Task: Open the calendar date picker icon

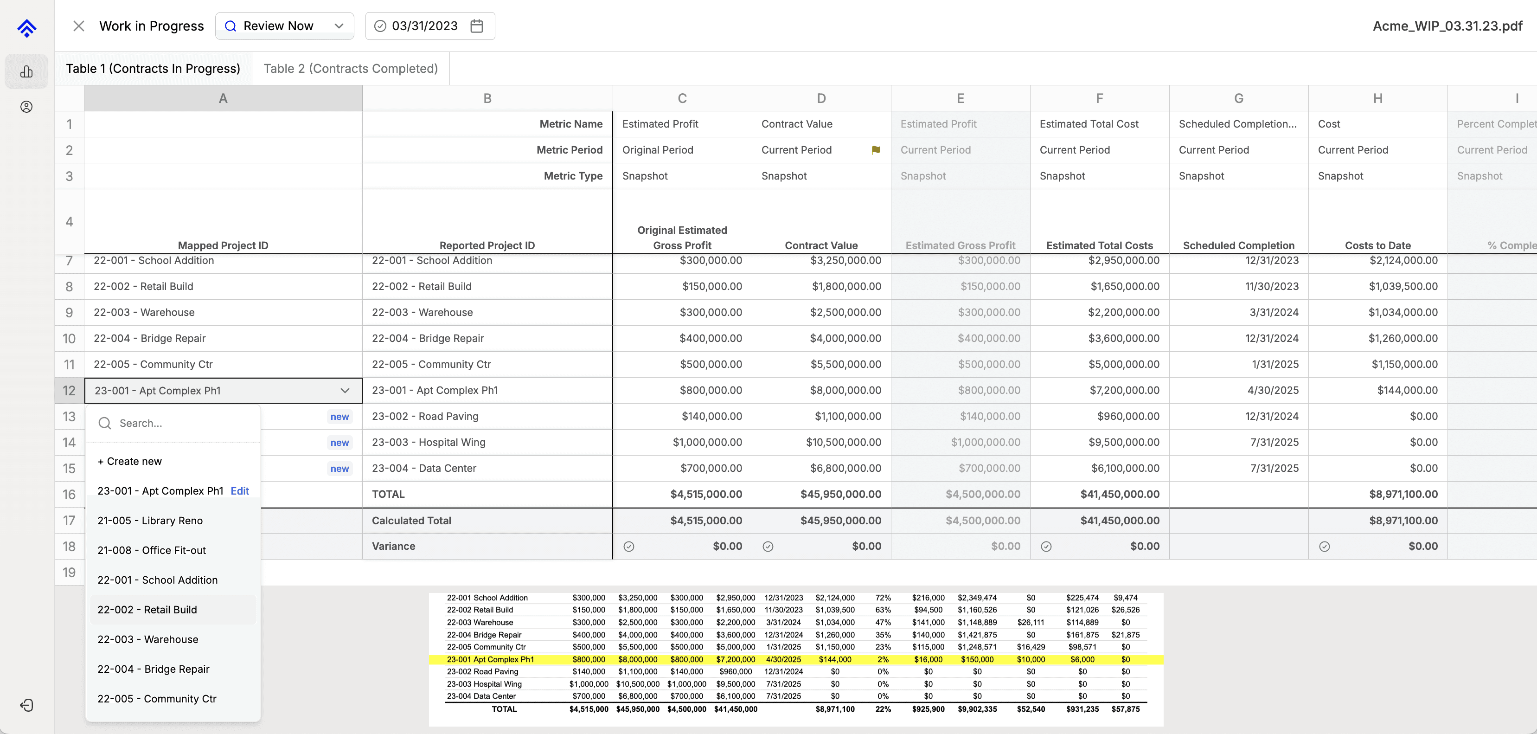Action: coord(477,26)
